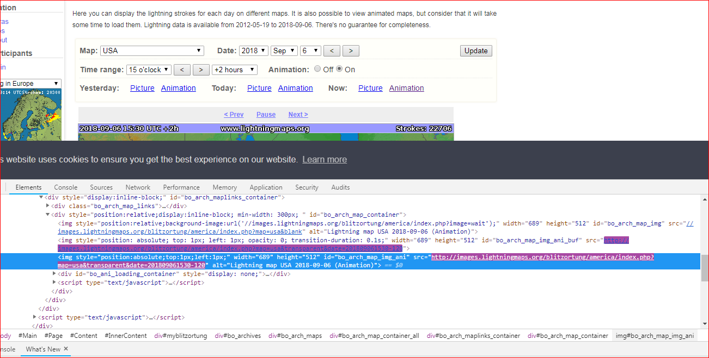Select div#bo_arch_maplinks_container breadcrumb
The width and height of the screenshot is (709, 358).
473,336
